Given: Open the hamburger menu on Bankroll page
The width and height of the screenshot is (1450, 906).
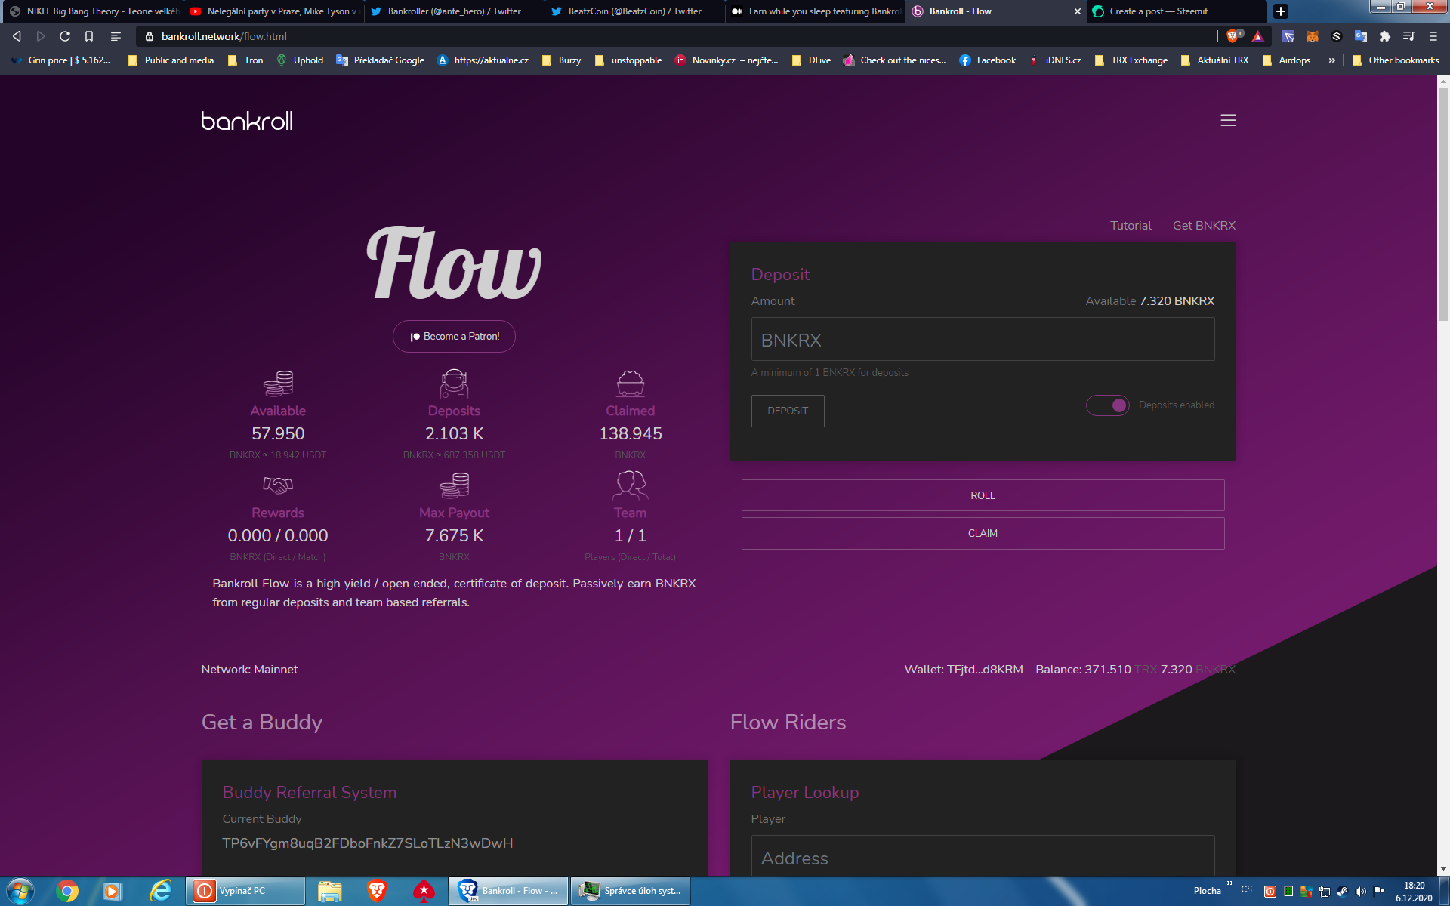Looking at the screenshot, I should pos(1228,120).
